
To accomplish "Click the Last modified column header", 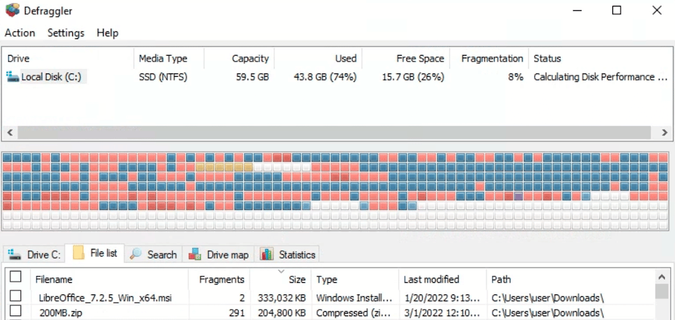I will pos(431,280).
